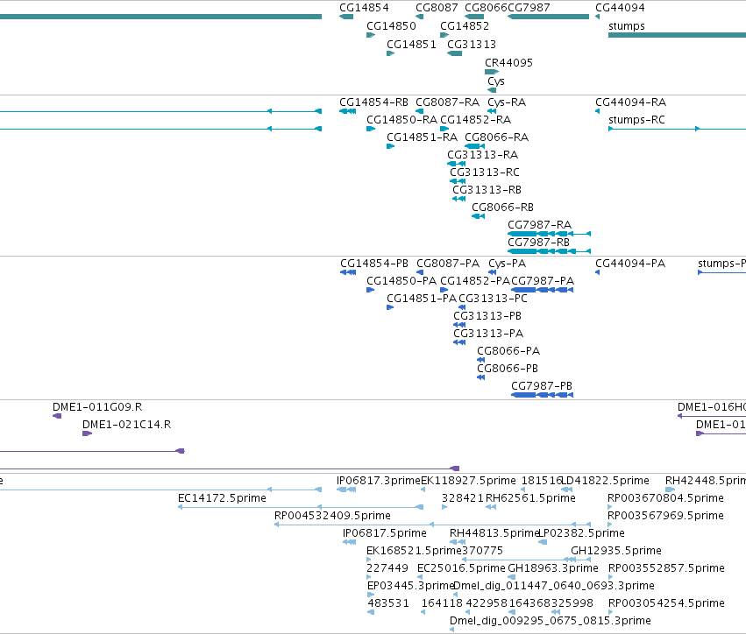Click the stumps gene bar

(677, 35)
